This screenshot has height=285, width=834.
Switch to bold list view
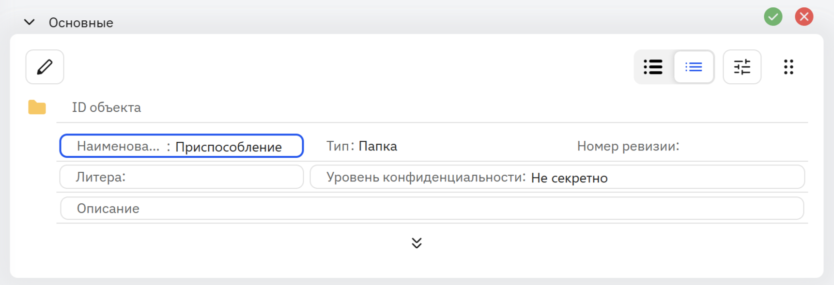point(653,67)
